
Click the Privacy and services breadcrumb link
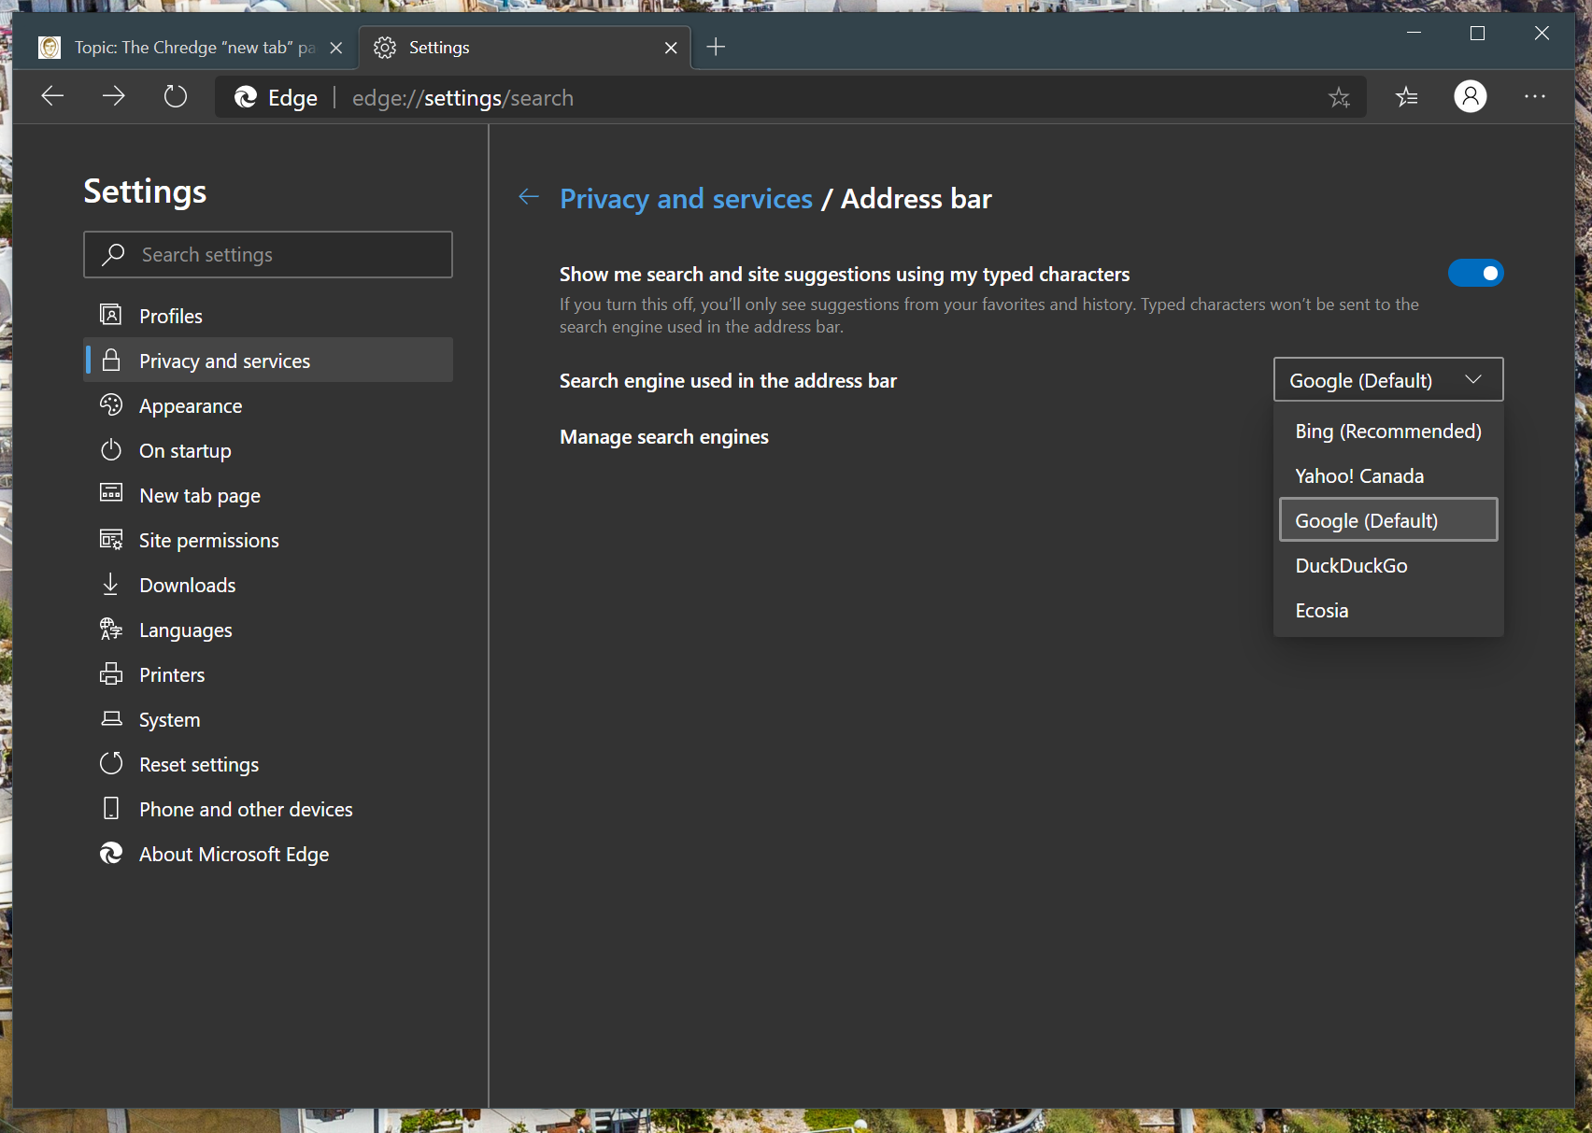click(686, 199)
